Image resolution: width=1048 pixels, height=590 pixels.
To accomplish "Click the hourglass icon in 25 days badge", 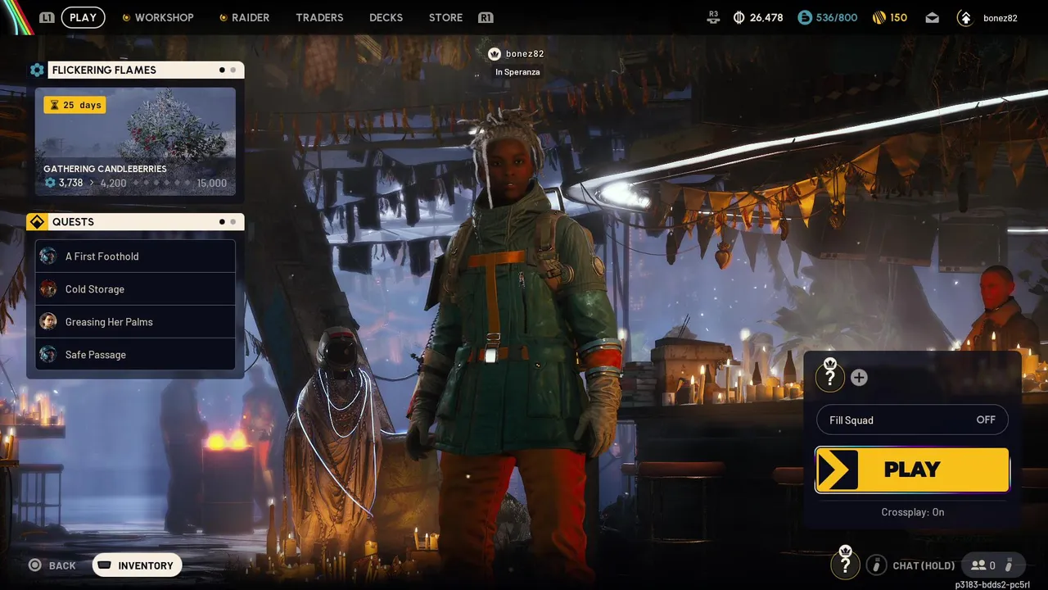I will [55, 105].
